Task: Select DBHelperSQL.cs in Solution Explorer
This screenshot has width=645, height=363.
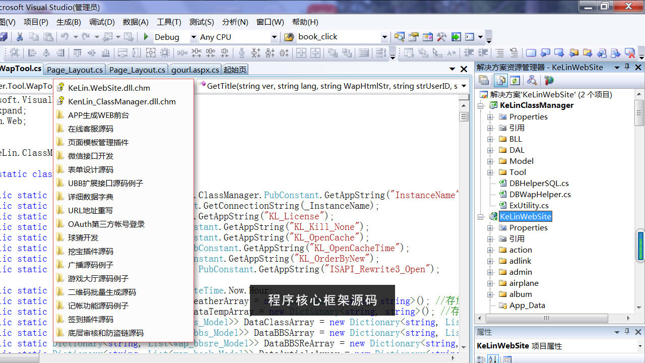Action: point(539,184)
